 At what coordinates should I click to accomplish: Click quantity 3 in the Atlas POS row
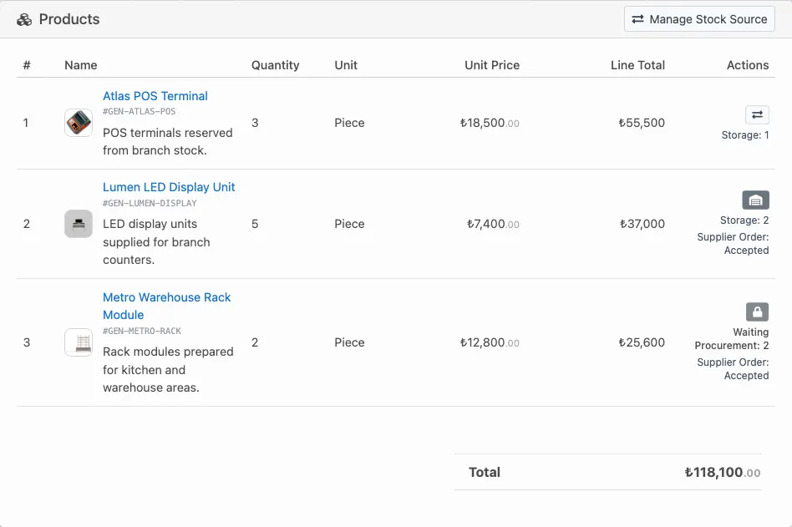tap(255, 123)
